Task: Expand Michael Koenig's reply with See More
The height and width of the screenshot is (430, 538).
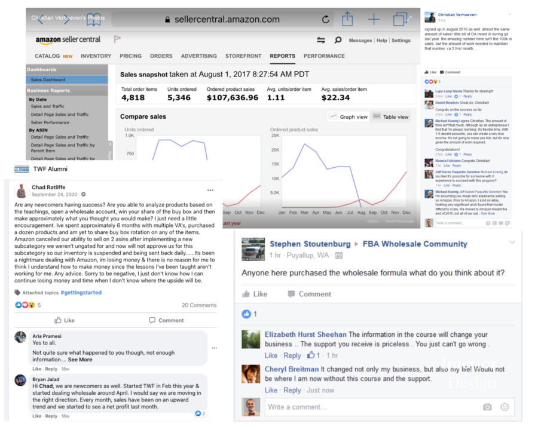Action: 488,213
